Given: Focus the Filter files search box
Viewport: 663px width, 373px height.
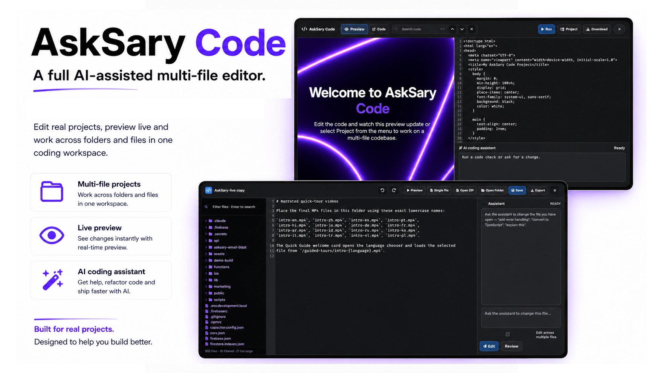Looking at the screenshot, I should pyautogui.click(x=234, y=207).
